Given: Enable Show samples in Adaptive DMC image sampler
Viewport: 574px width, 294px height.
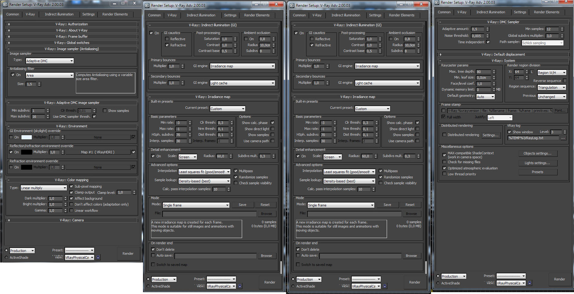Looking at the screenshot, I should (x=105, y=111).
